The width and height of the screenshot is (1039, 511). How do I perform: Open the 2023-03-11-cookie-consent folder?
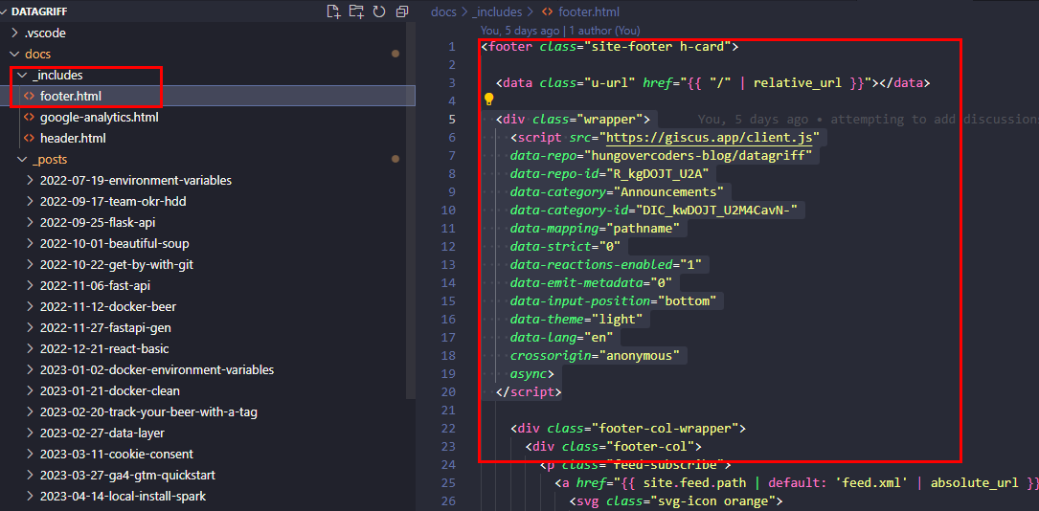point(117,455)
